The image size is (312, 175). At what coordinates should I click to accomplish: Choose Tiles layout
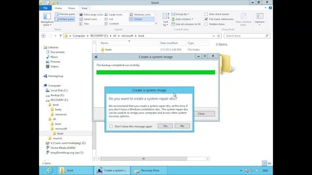click(84, 24)
